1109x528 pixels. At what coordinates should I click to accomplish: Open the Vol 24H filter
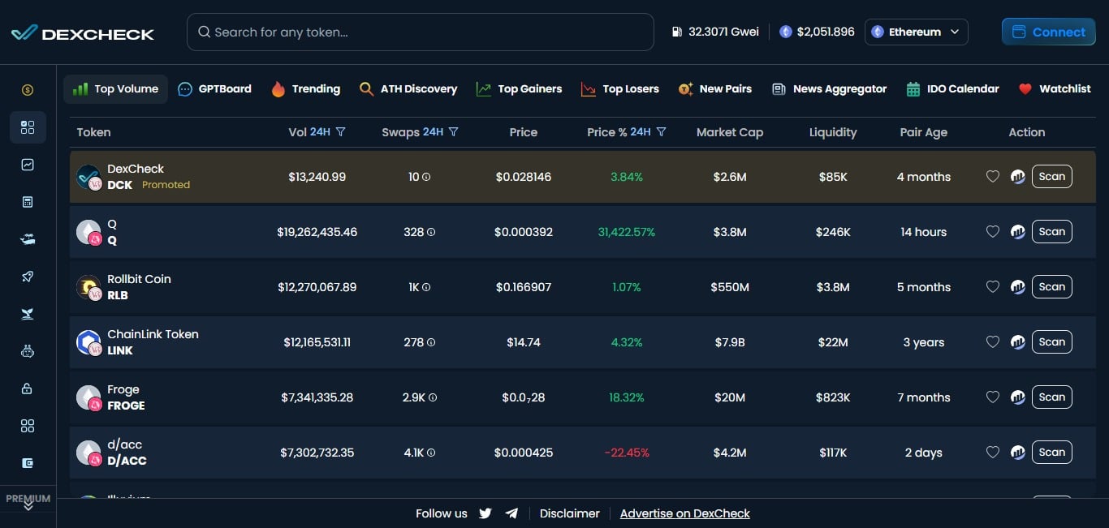(x=341, y=132)
